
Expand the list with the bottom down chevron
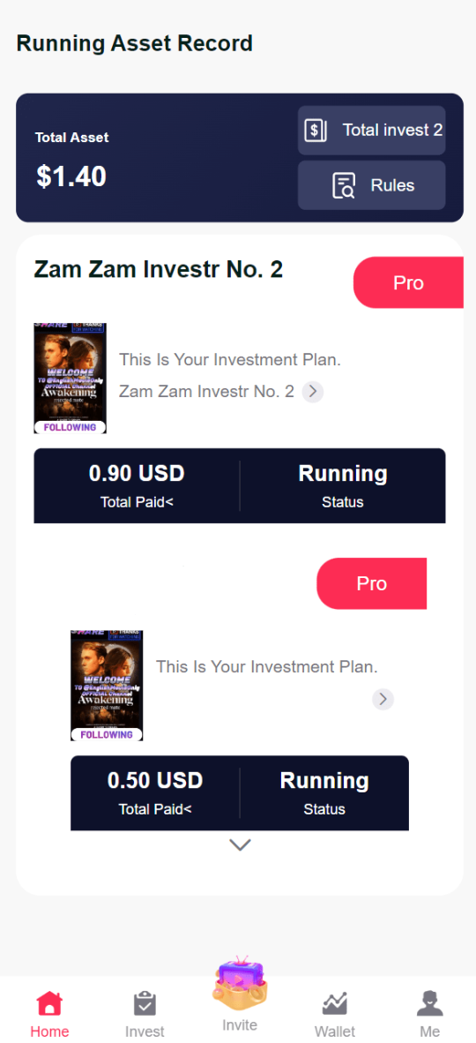pos(240,844)
